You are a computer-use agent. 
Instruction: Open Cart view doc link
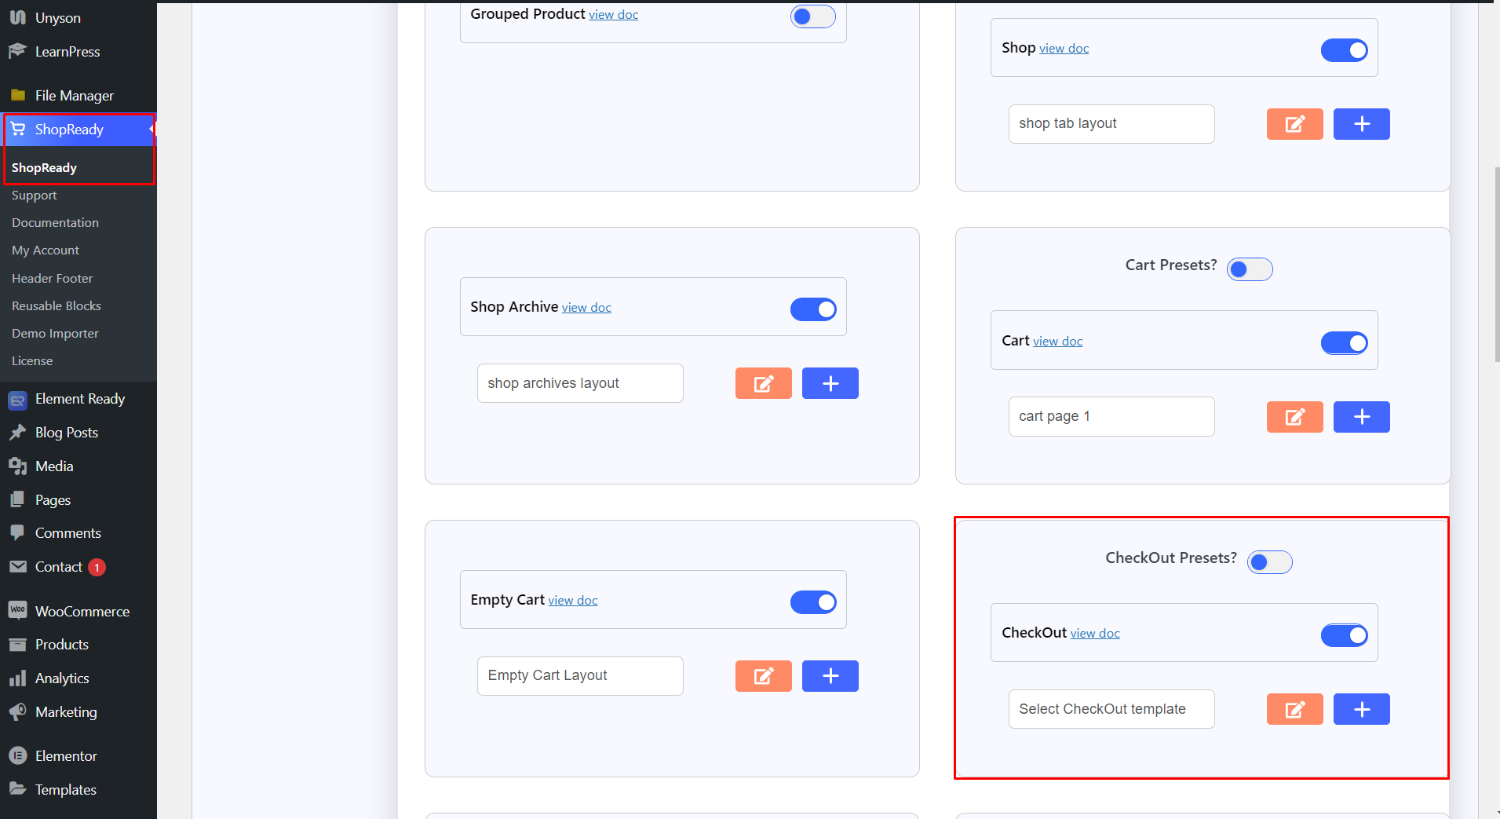(1057, 342)
